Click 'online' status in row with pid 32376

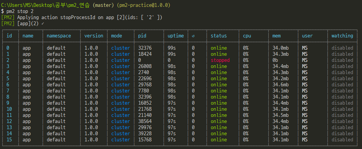[x=219, y=48]
